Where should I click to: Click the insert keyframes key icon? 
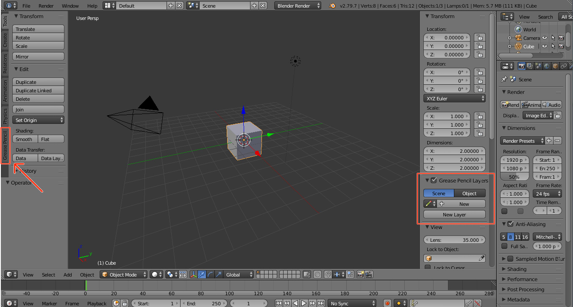[469, 303]
